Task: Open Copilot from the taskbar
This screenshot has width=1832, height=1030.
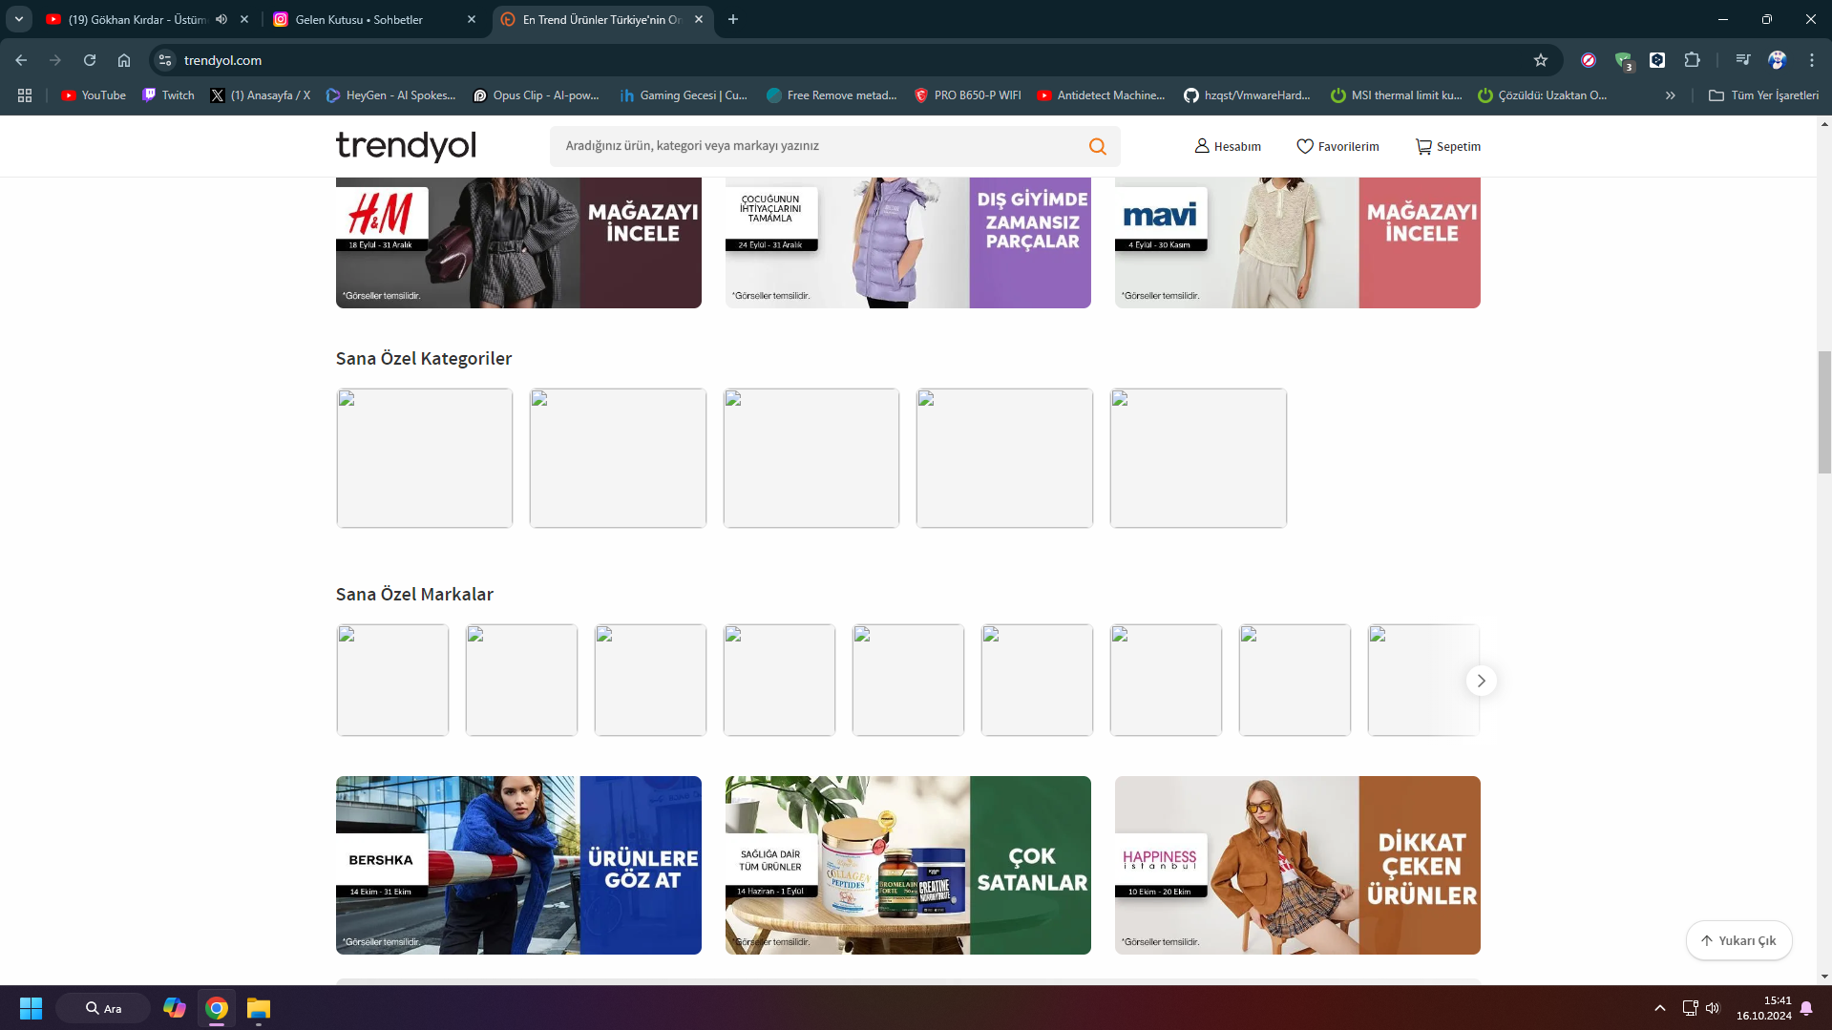Action: click(x=175, y=1008)
